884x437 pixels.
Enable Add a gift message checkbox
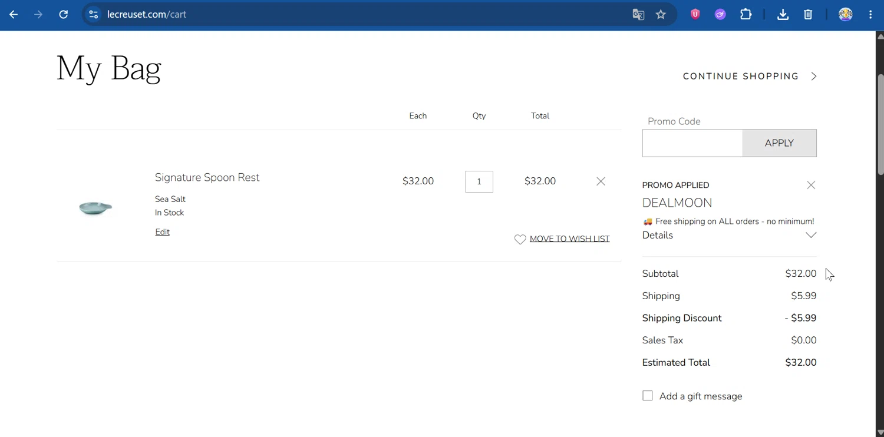(648, 396)
